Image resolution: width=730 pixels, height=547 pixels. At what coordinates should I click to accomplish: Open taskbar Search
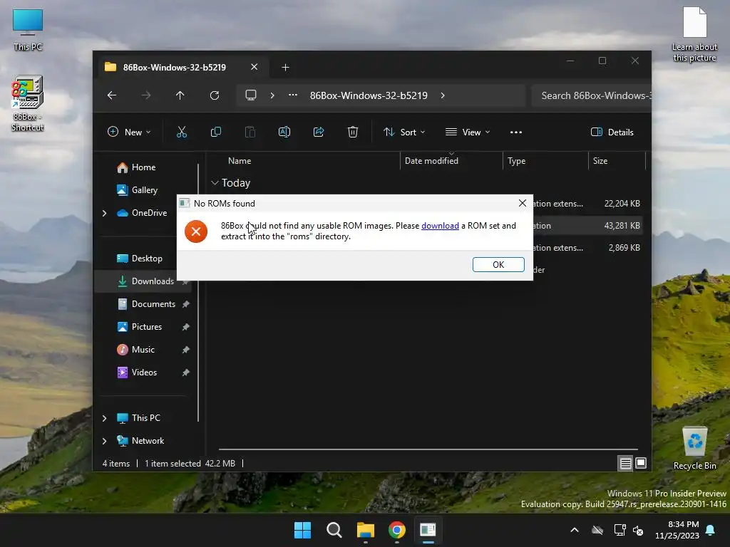(334, 530)
